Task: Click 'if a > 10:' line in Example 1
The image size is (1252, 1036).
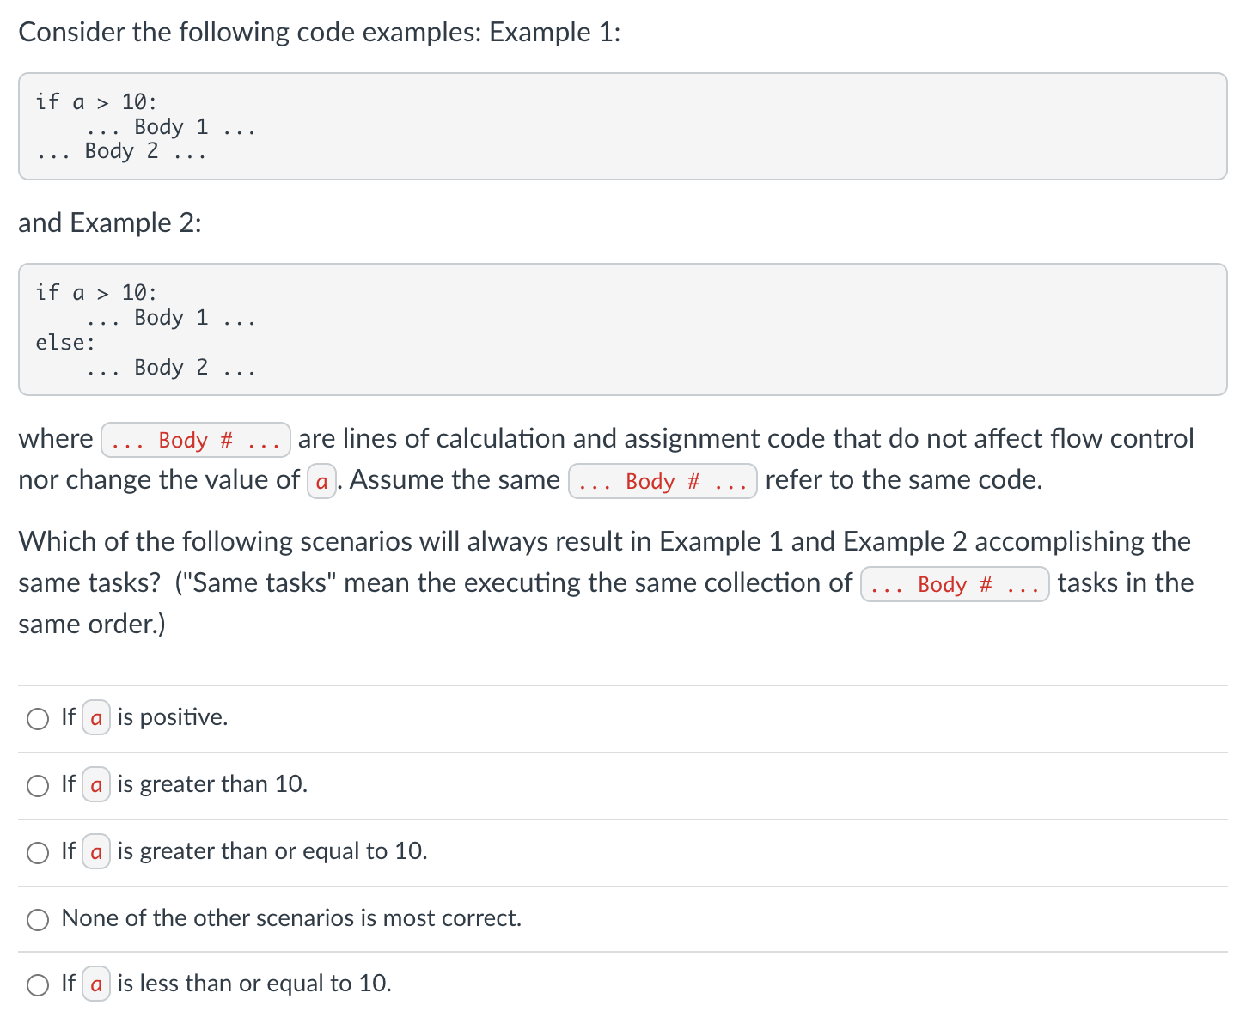Action: tap(96, 102)
